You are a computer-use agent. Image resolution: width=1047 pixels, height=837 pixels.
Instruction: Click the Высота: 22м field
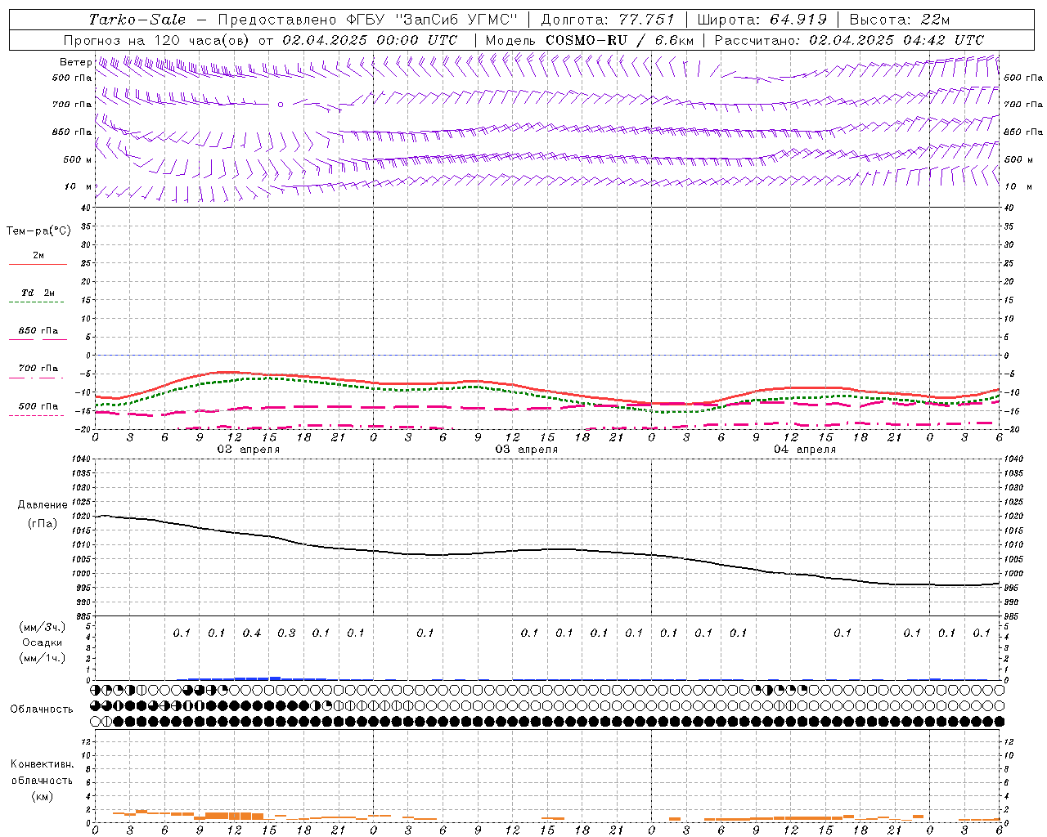click(900, 20)
